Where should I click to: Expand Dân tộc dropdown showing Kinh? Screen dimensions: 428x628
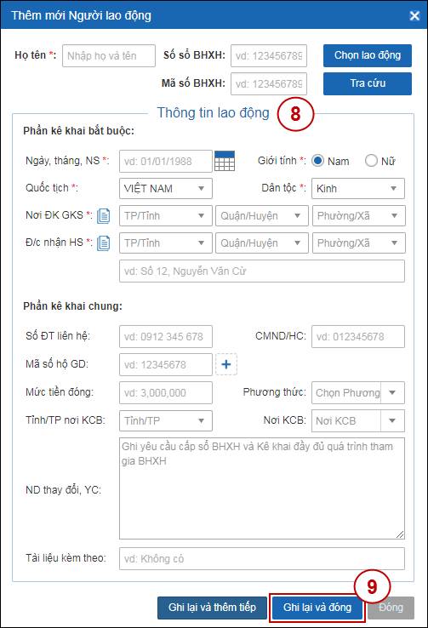pyautogui.click(x=358, y=188)
